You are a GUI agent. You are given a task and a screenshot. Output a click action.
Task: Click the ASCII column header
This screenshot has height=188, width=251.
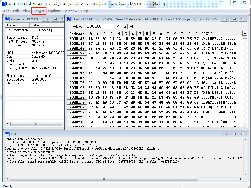point(221,34)
